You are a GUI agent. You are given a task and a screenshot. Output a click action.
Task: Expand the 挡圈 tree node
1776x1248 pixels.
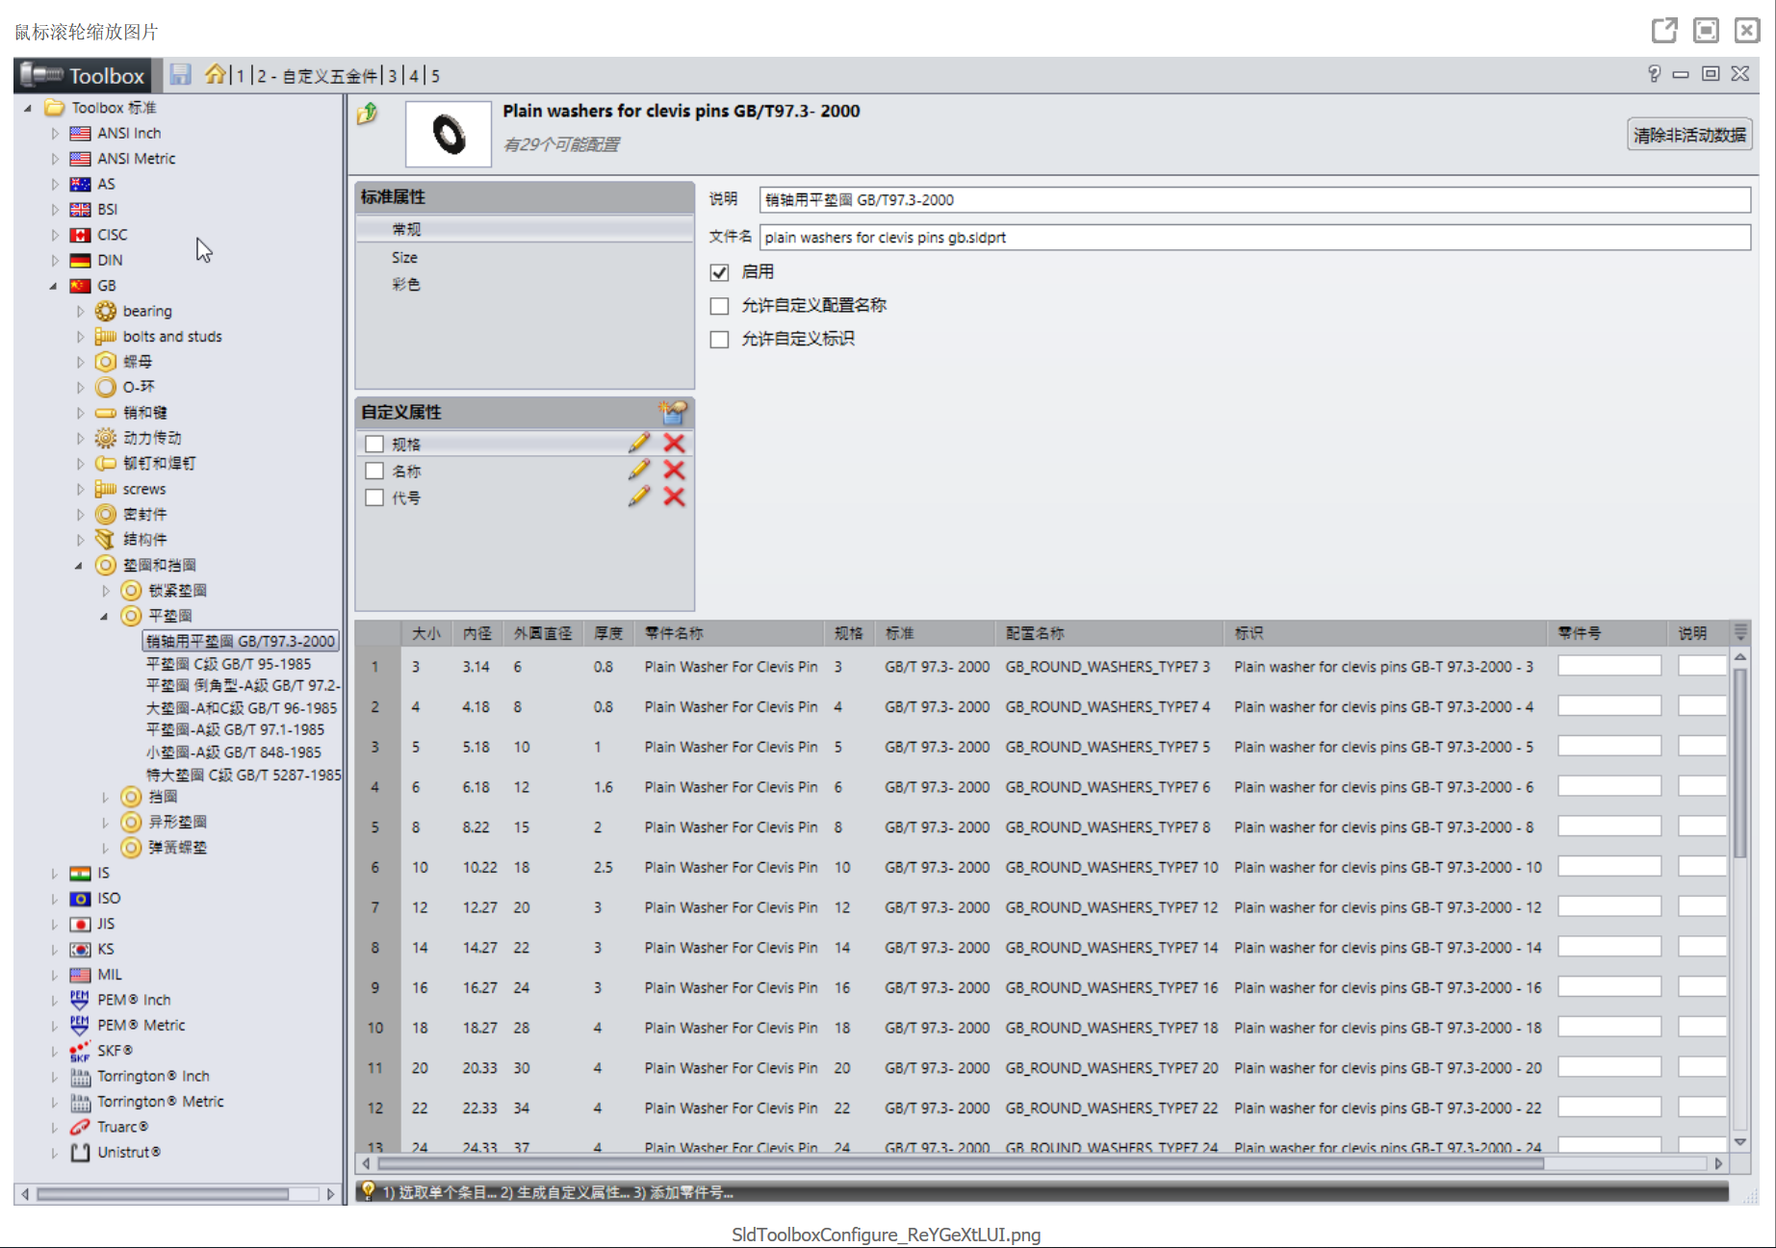coord(106,797)
